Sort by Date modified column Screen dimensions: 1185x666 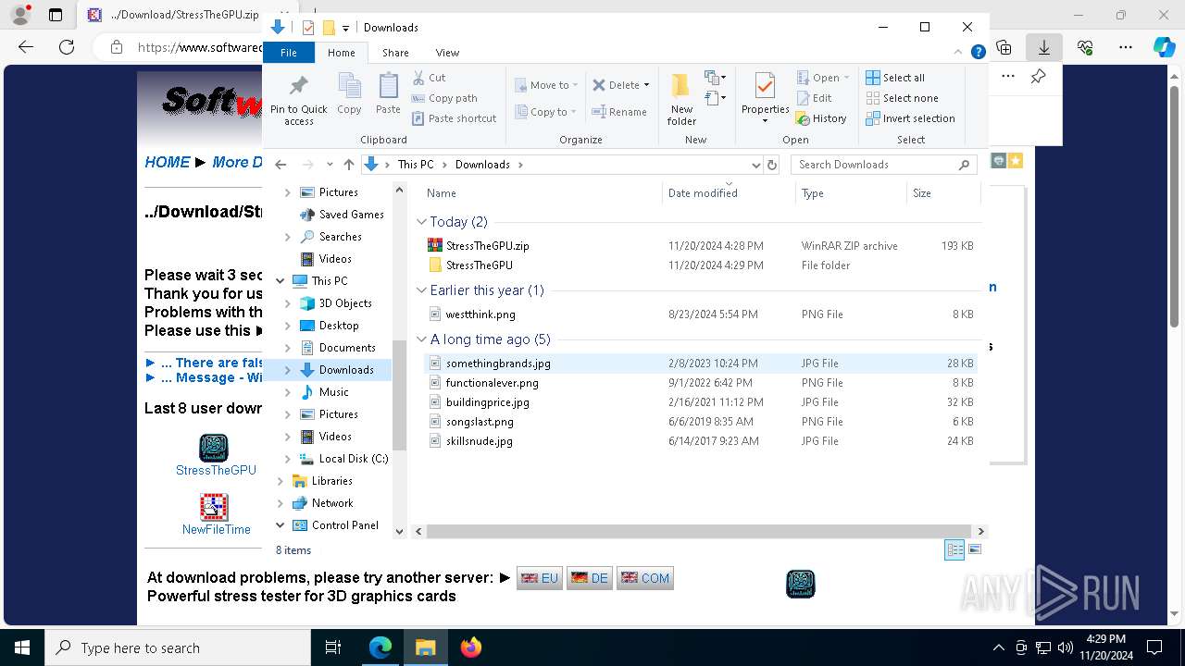point(729,193)
